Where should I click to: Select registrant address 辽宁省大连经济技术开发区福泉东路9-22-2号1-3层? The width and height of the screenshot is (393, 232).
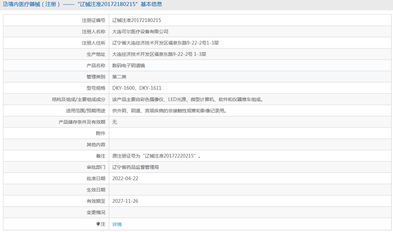(x=165, y=43)
